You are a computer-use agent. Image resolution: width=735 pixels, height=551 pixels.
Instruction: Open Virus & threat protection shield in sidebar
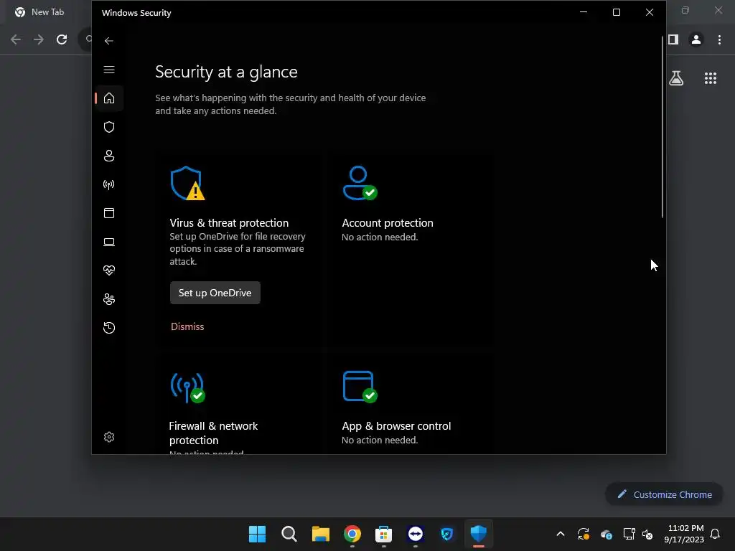pos(109,127)
